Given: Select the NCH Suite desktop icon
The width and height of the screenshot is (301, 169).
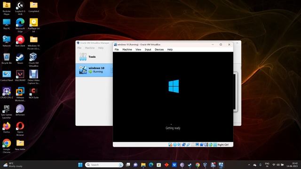Looking at the screenshot, I should coord(33,93).
